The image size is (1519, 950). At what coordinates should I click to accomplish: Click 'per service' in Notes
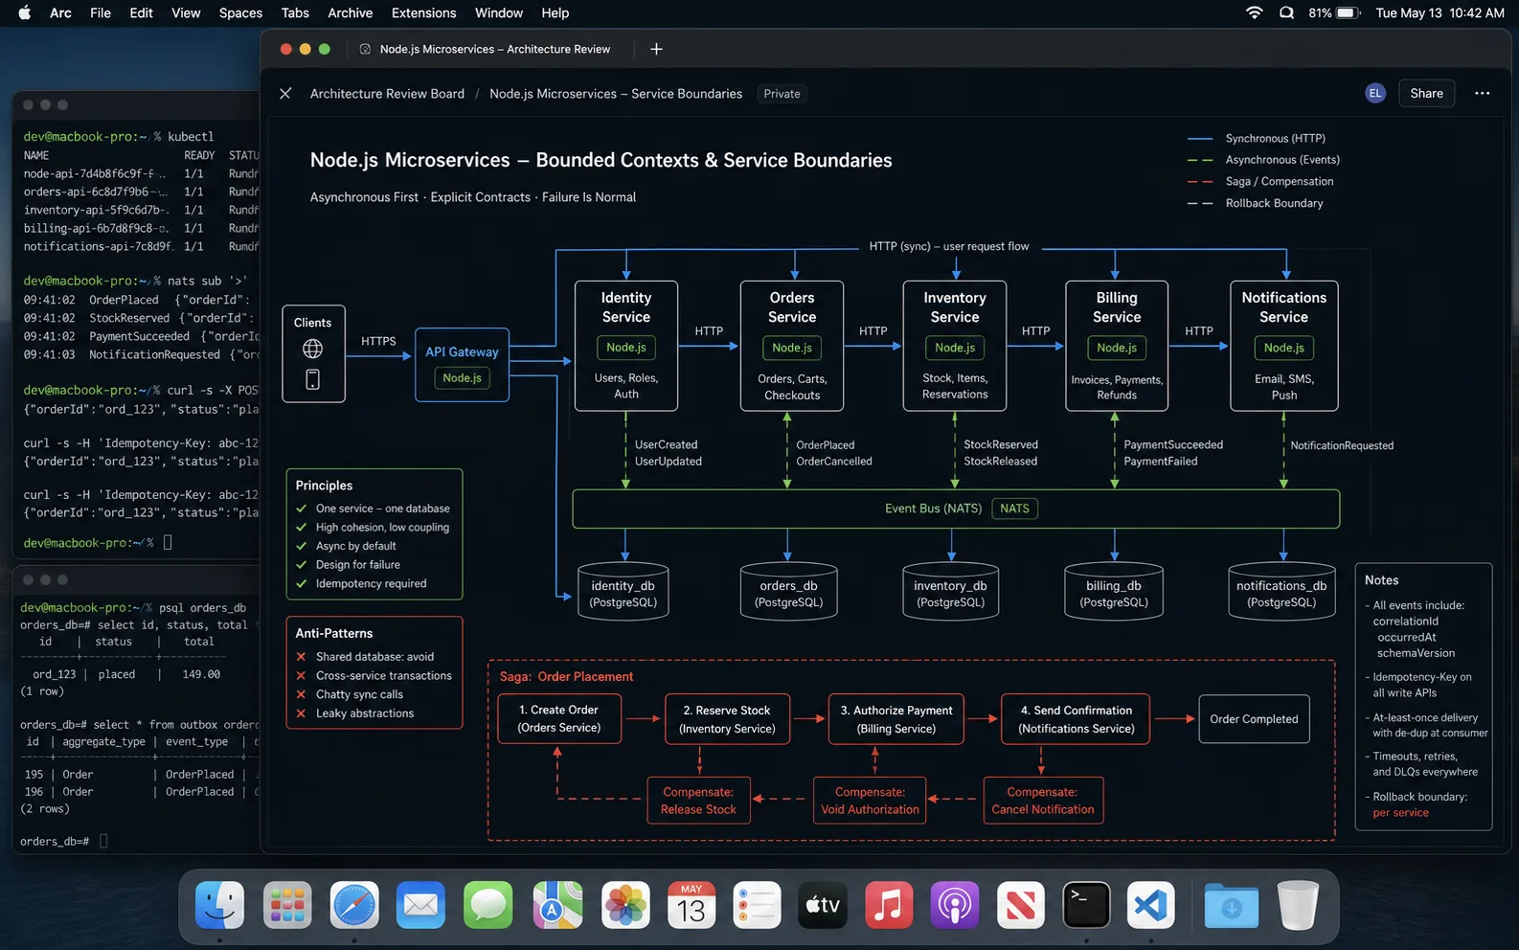pyautogui.click(x=1400, y=813)
